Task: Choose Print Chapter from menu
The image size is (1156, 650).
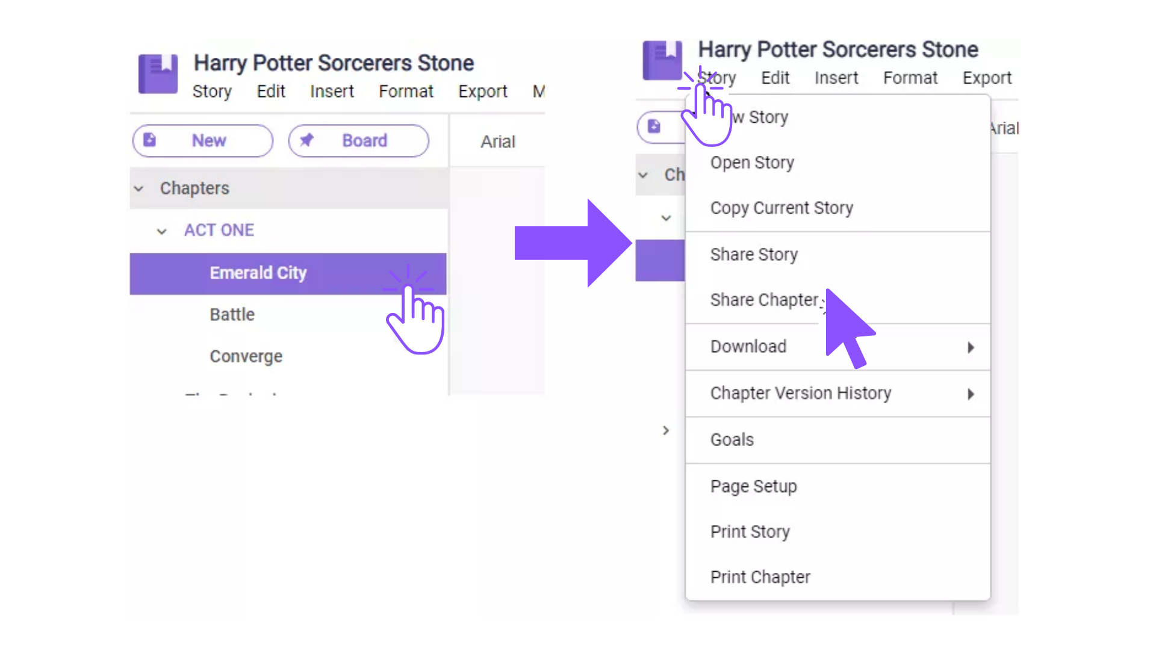Action: [760, 577]
